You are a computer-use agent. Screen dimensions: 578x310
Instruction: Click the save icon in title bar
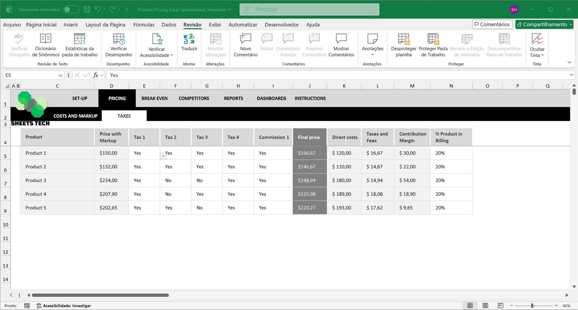click(x=87, y=9)
